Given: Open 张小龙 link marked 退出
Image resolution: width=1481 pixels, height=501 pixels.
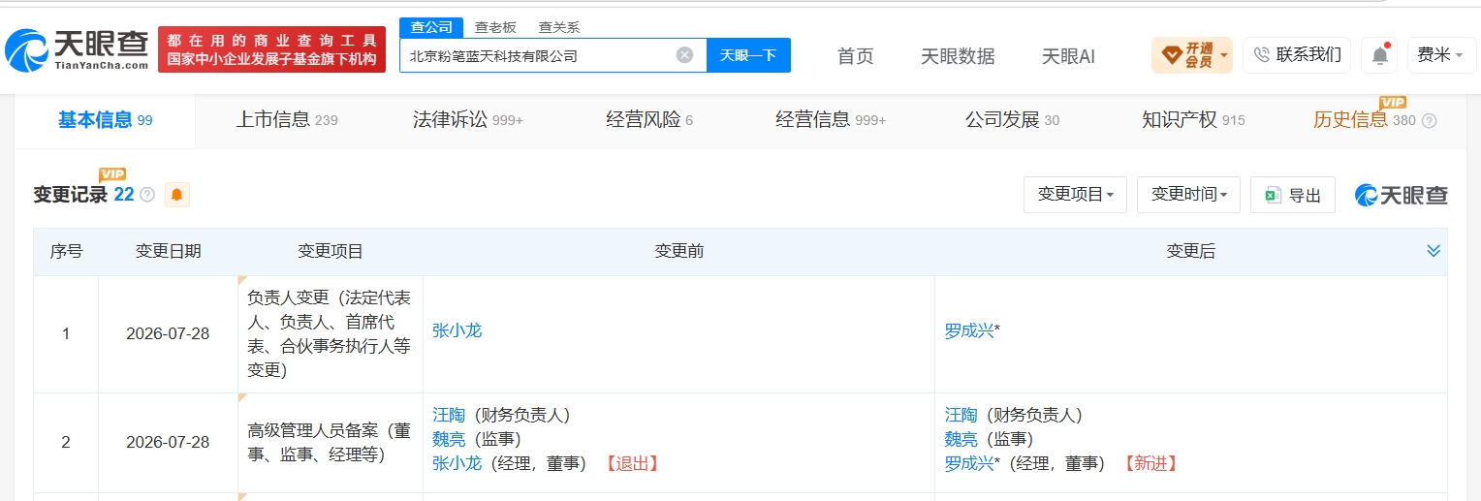Looking at the screenshot, I should click(x=457, y=463).
